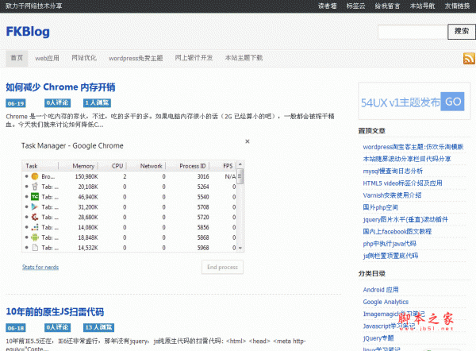Open 本站随屏滚动分享栏目代码分享 link
Viewport: 476px width, 351px height.
click(x=407, y=159)
